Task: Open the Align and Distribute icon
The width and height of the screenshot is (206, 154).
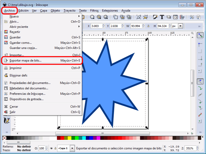Action: click(182, 17)
